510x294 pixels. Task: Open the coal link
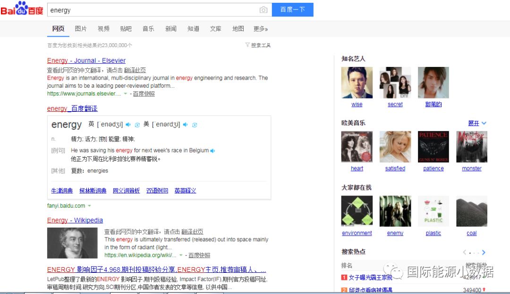pos(472,233)
